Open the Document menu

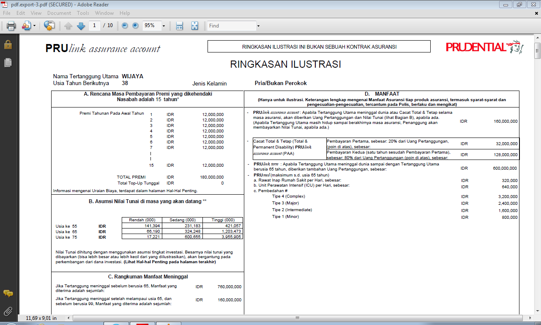point(59,13)
